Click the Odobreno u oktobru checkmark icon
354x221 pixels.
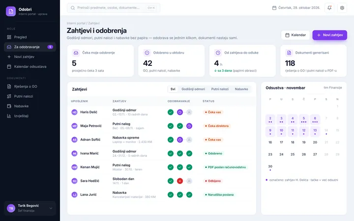point(147,53)
